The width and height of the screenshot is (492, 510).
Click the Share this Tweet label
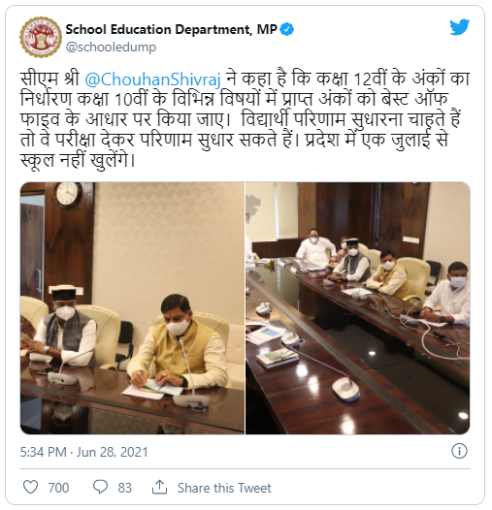[x=224, y=488]
